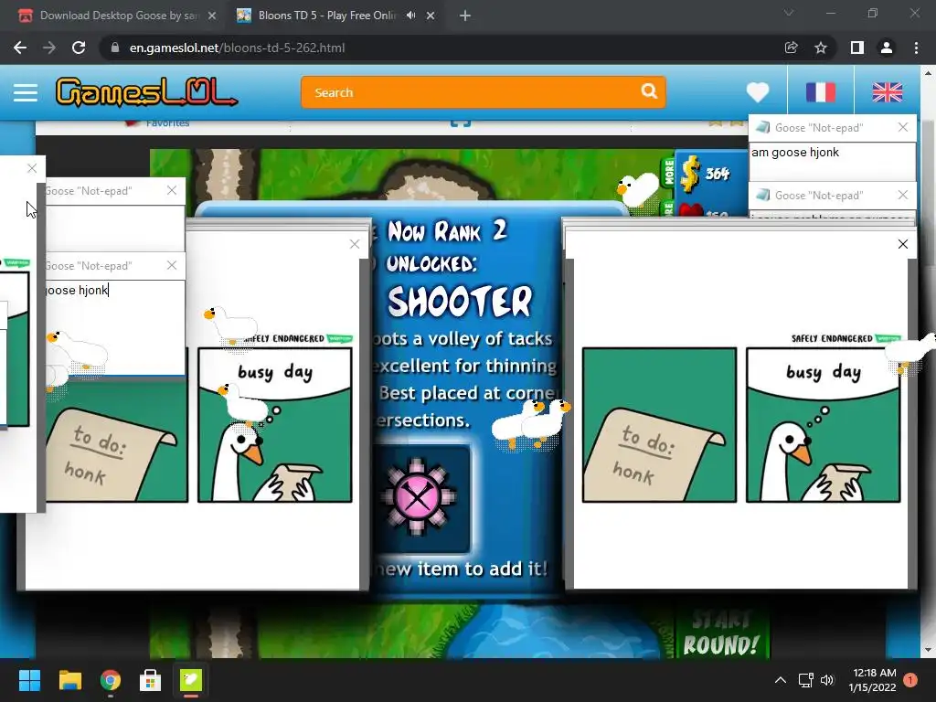The width and height of the screenshot is (936, 702).
Task: Open a new browser tab
Action: click(465, 16)
